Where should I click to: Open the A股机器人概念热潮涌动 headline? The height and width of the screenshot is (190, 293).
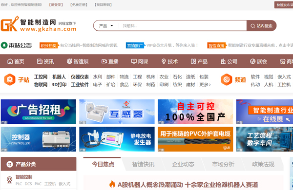(x=188, y=185)
